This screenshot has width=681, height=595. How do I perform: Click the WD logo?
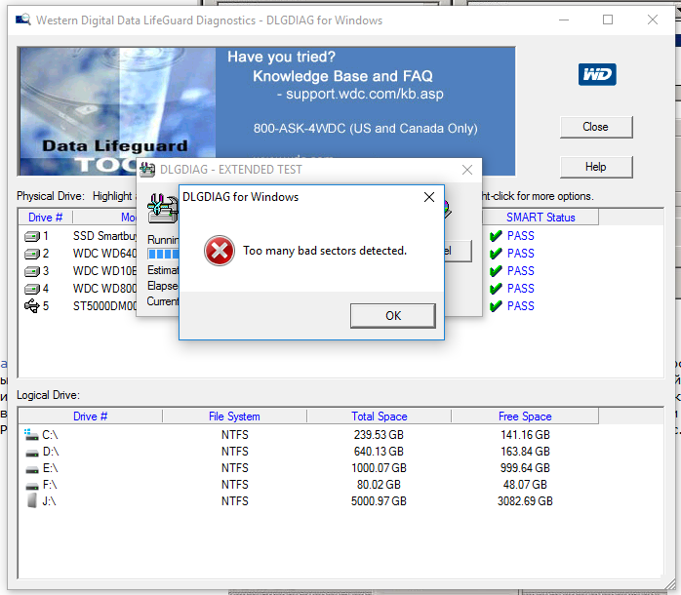tap(597, 74)
